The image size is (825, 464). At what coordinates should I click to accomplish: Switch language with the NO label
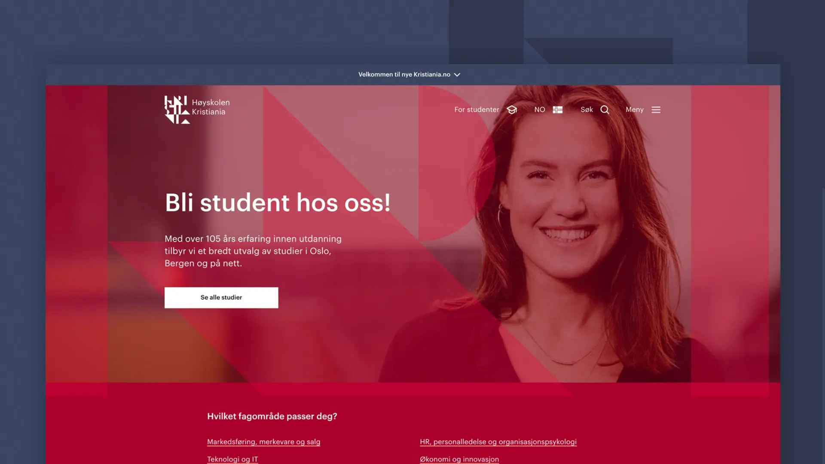pos(540,110)
